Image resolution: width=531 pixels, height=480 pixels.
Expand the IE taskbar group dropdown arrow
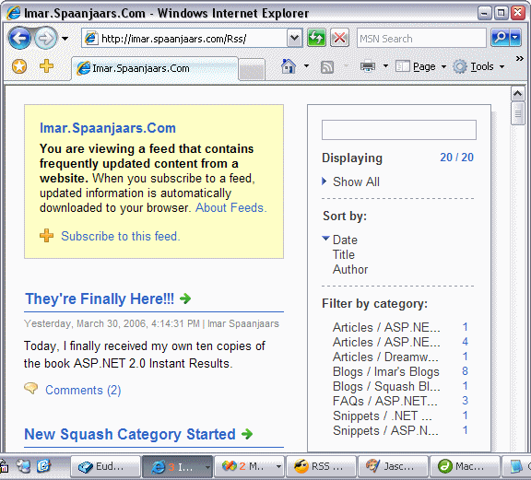[207, 467]
